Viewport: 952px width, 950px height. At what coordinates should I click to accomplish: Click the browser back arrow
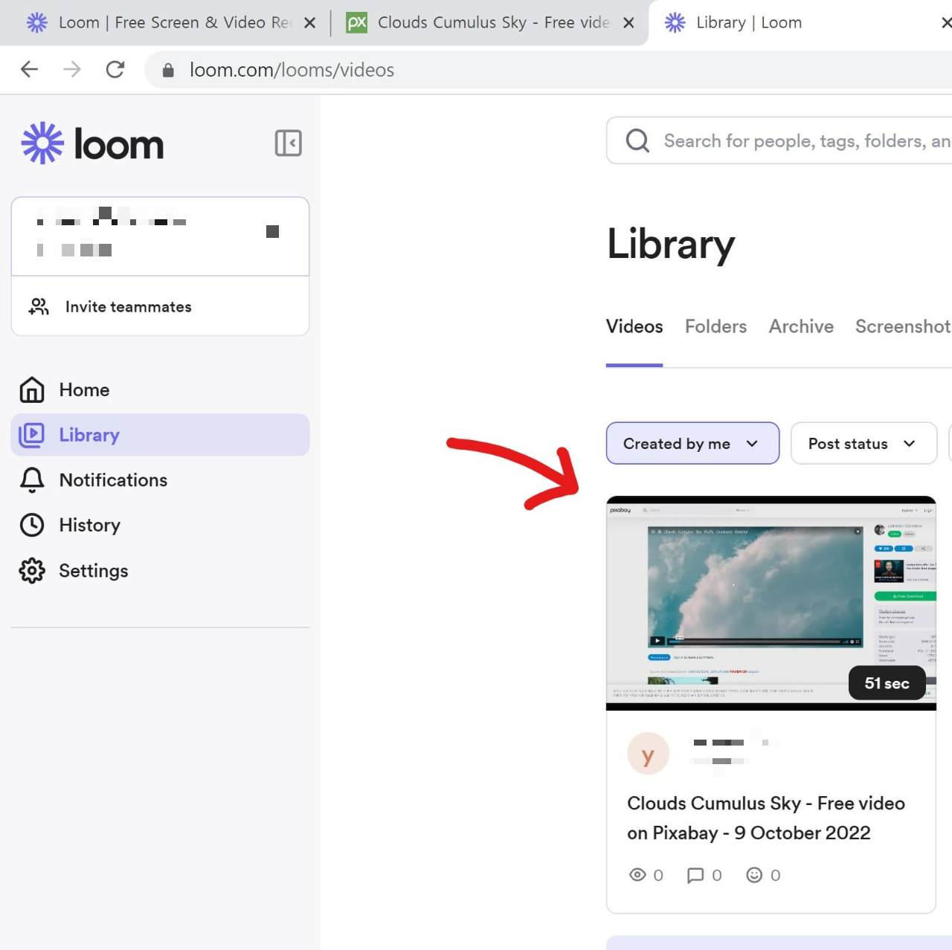[29, 69]
